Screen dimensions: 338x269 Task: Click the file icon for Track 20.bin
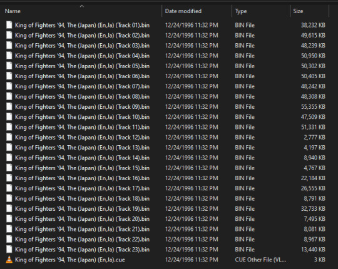(9, 219)
